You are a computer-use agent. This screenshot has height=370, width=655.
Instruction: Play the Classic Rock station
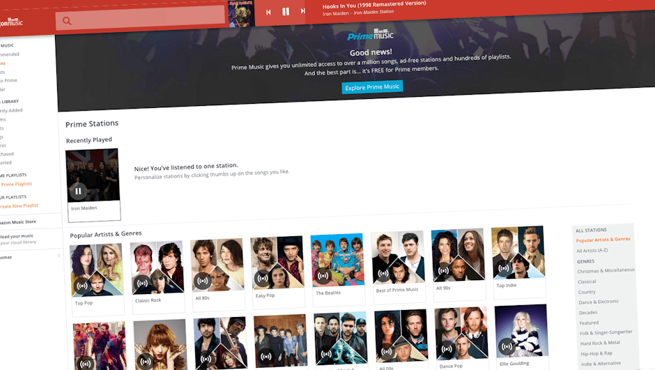point(142,284)
